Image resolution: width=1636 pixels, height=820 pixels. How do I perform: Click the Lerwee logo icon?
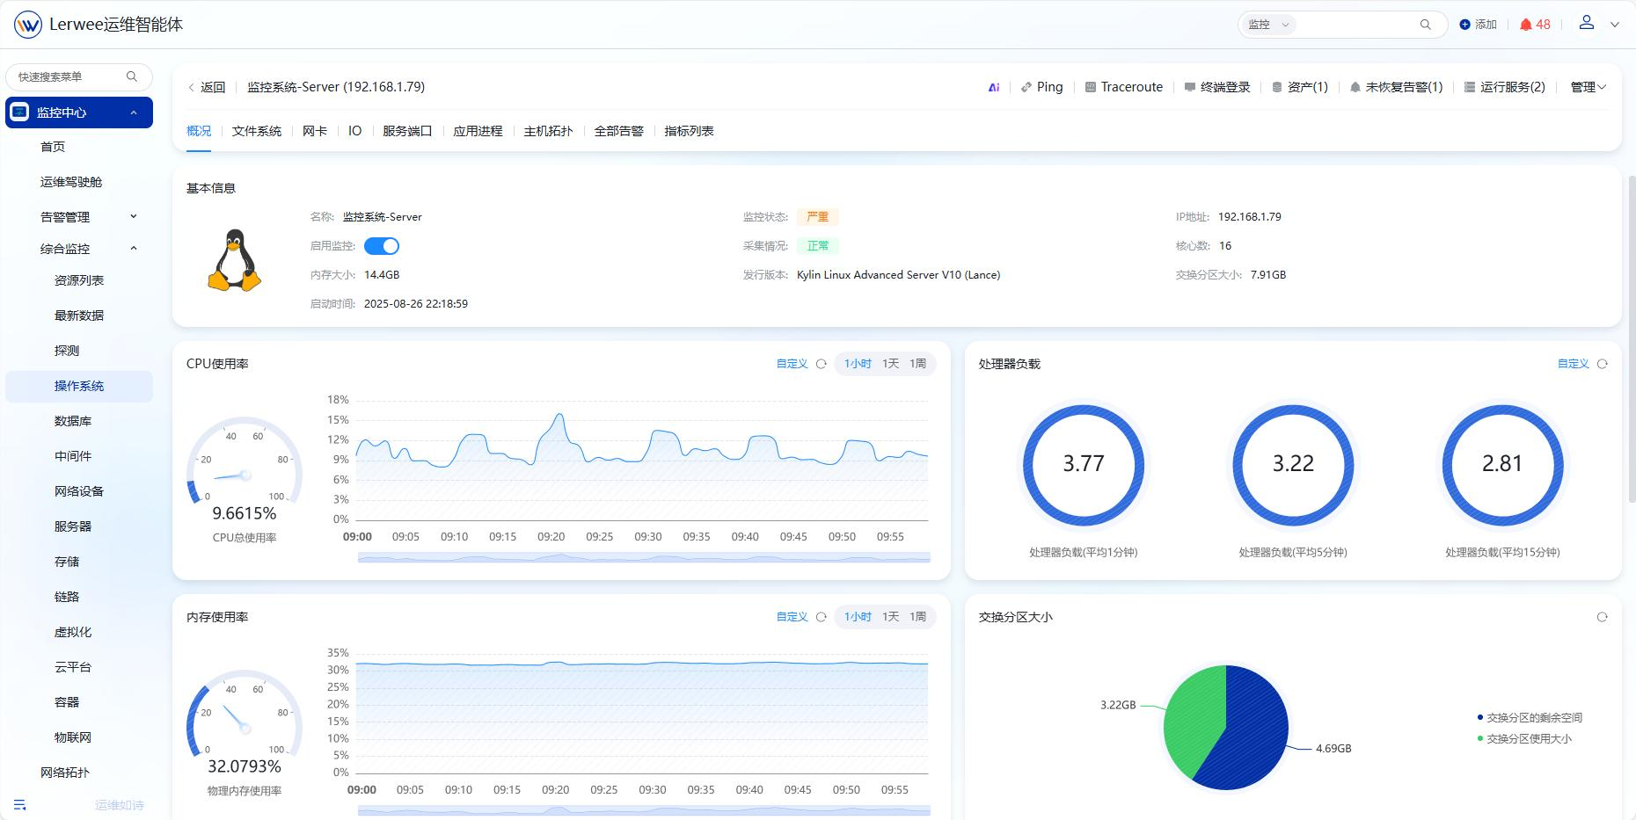coord(28,25)
